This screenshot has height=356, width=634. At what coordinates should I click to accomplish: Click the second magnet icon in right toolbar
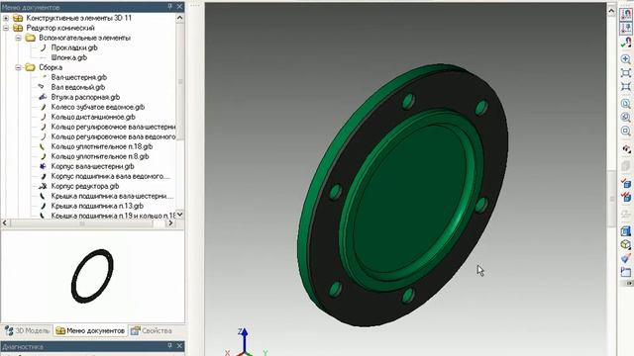point(625,28)
